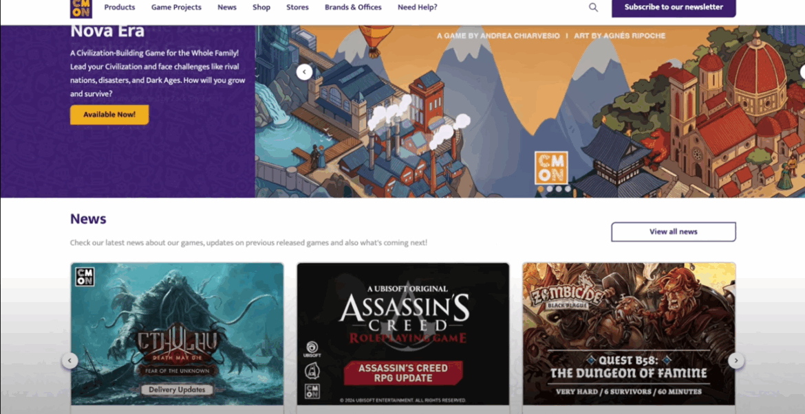Open the Brands & Offices menu
The width and height of the screenshot is (805, 414).
coord(353,8)
